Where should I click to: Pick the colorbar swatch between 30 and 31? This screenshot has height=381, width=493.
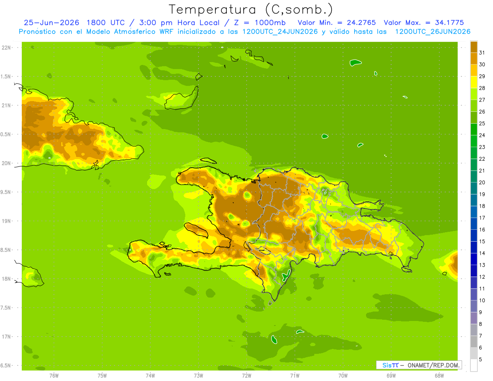474,59
